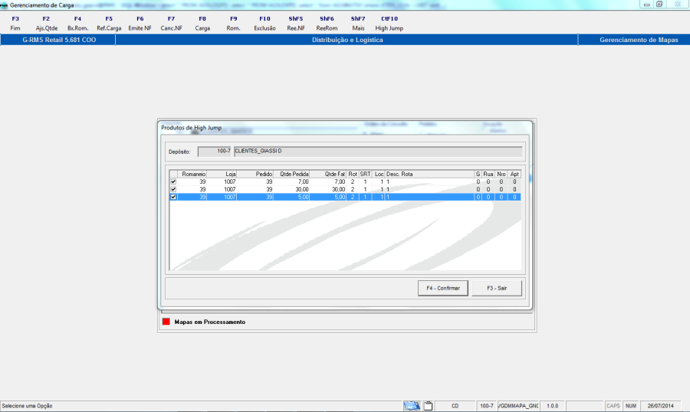
Task: Uncheck the highlighted row with Qtde 5,00
Action: point(173,197)
